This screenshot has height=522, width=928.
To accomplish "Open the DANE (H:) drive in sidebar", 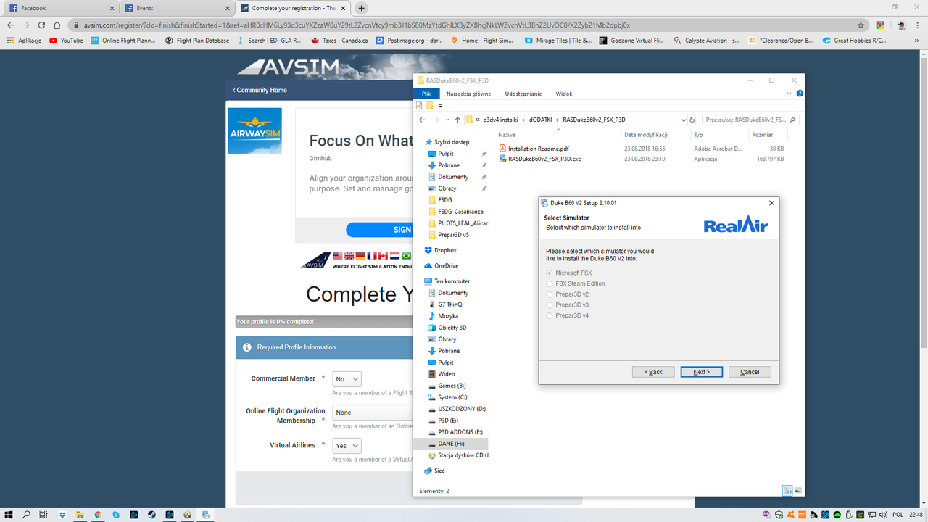I will 451,444.
